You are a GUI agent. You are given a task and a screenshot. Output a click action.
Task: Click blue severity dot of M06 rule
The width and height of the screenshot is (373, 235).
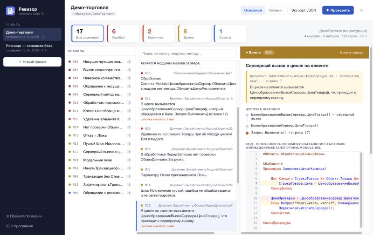[69, 193]
